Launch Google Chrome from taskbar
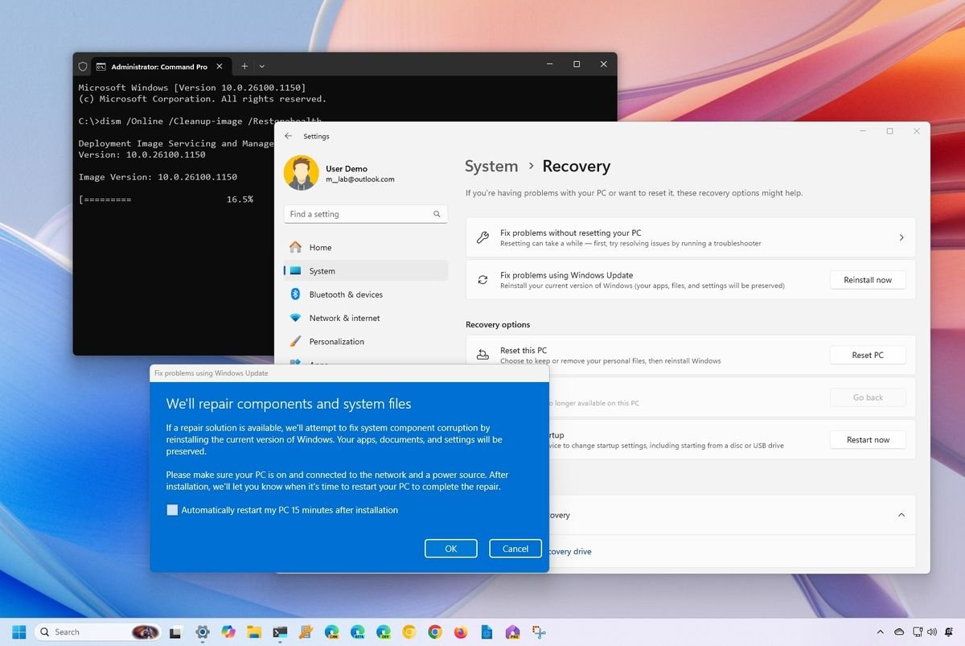 (435, 632)
